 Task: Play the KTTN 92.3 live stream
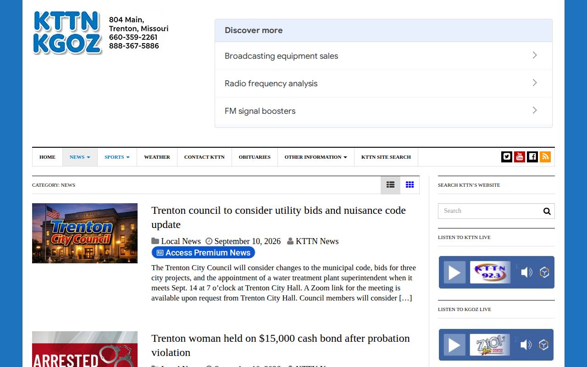[454, 272]
